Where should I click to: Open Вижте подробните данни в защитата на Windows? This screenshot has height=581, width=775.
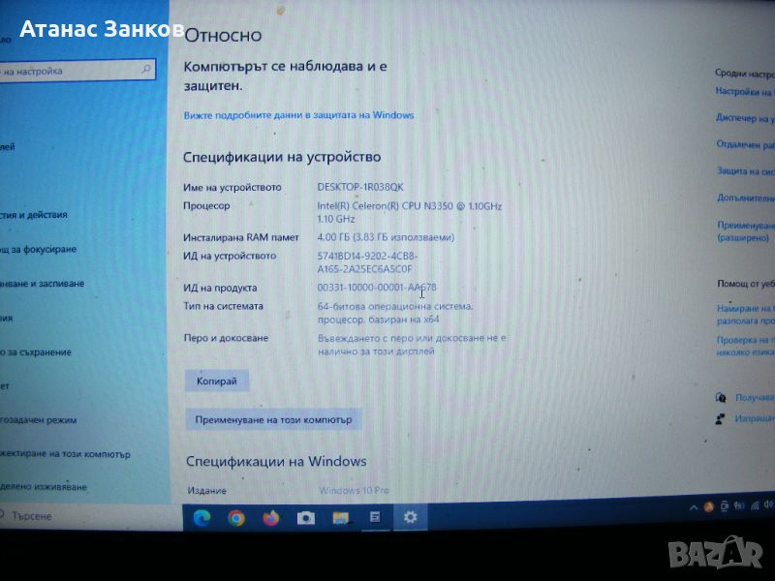298,115
